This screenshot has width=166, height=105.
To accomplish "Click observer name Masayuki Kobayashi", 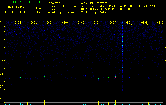I will pos(95,3).
